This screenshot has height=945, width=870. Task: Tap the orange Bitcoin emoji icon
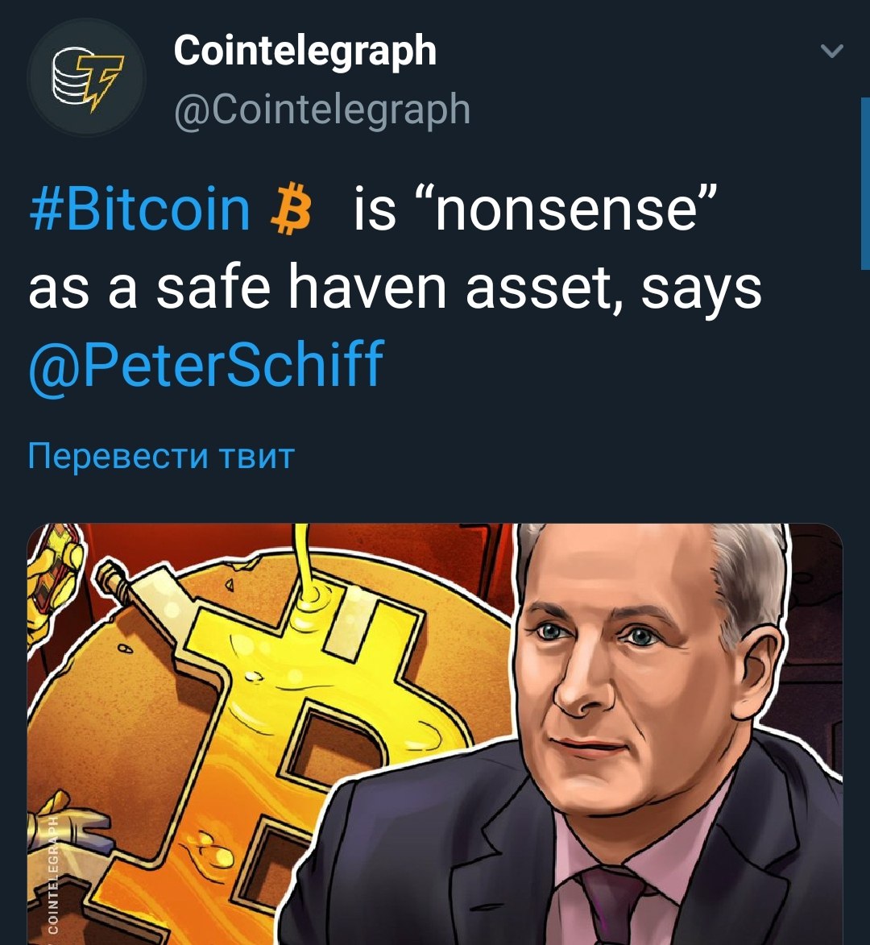pyautogui.click(x=292, y=209)
